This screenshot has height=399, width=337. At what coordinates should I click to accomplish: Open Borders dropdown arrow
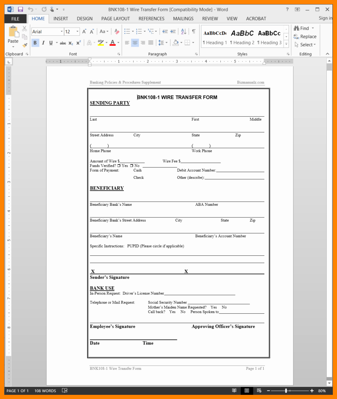click(x=193, y=43)
